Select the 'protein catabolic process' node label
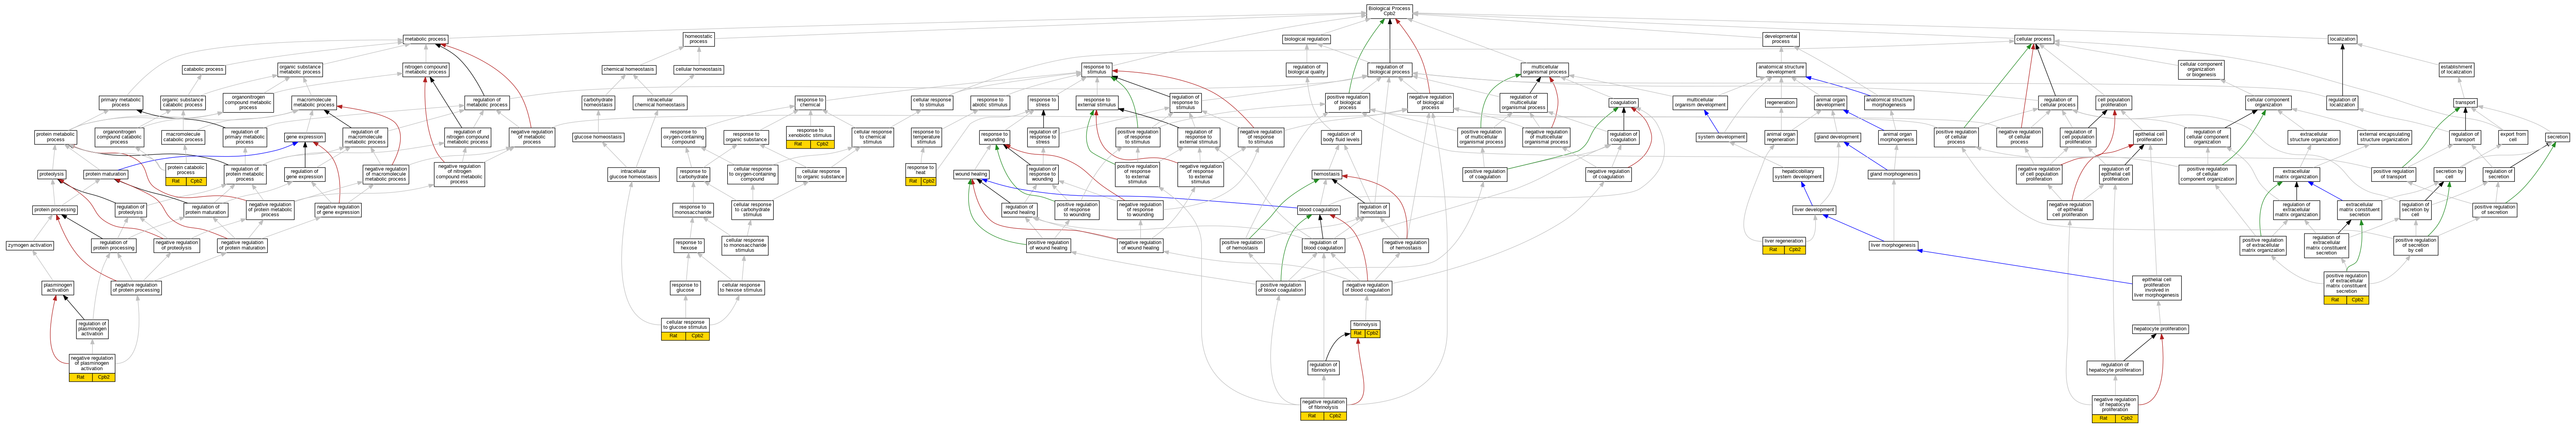Viewport: 2576px width, 427px height. click(186, 170)
